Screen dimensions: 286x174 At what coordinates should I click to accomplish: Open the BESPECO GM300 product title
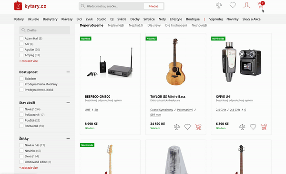97,96
